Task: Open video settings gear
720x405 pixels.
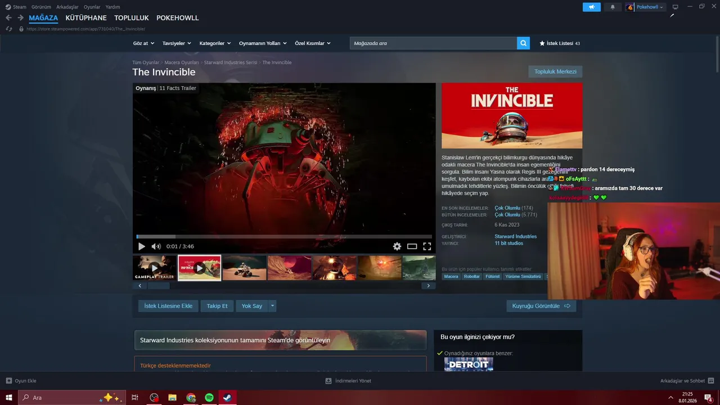Action: (x=397, y=246)
